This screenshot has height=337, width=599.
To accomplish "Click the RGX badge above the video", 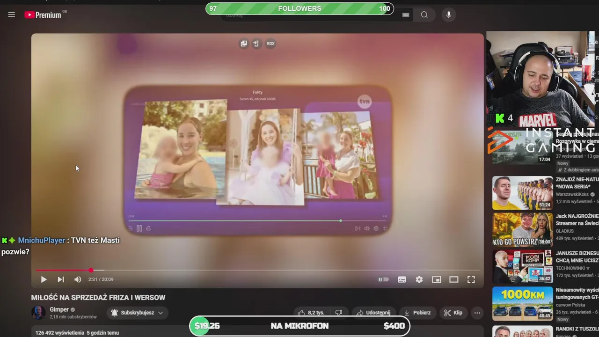I will click(270, 44).
